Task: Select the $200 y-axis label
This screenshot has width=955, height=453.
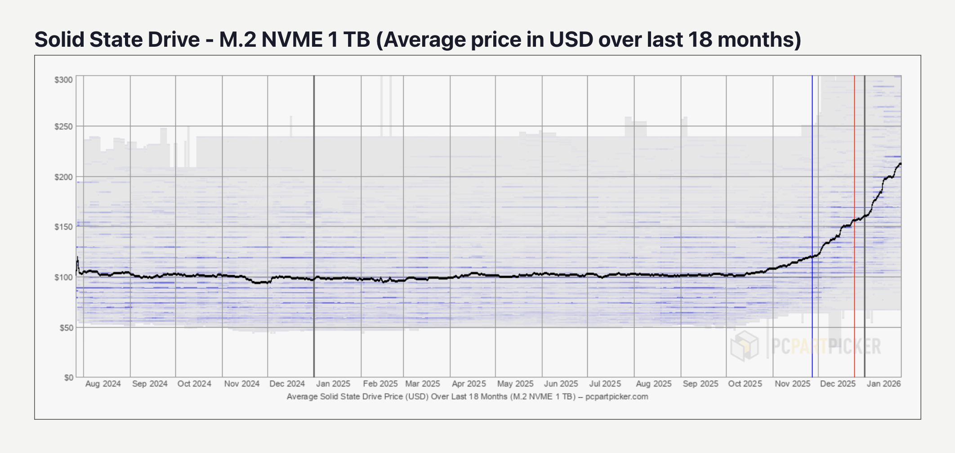Action: click(63, 177)
